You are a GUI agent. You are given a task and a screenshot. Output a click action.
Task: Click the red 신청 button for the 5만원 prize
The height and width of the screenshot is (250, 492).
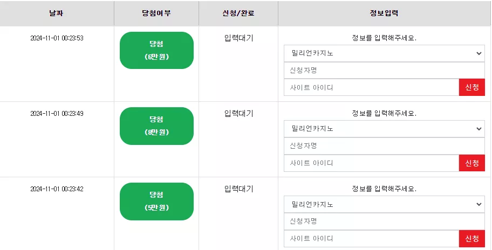click(472, 238)
